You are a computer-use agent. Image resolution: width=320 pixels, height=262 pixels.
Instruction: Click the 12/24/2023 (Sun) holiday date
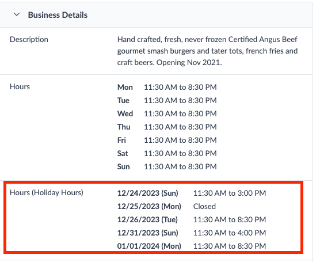pyautogui.click(x=148, y=193)
